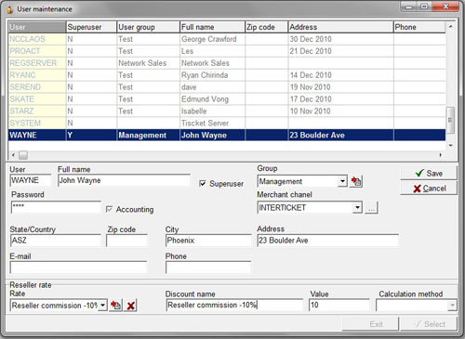Click into the Phone input field
The image size is (465, 339).
[208, 267]
